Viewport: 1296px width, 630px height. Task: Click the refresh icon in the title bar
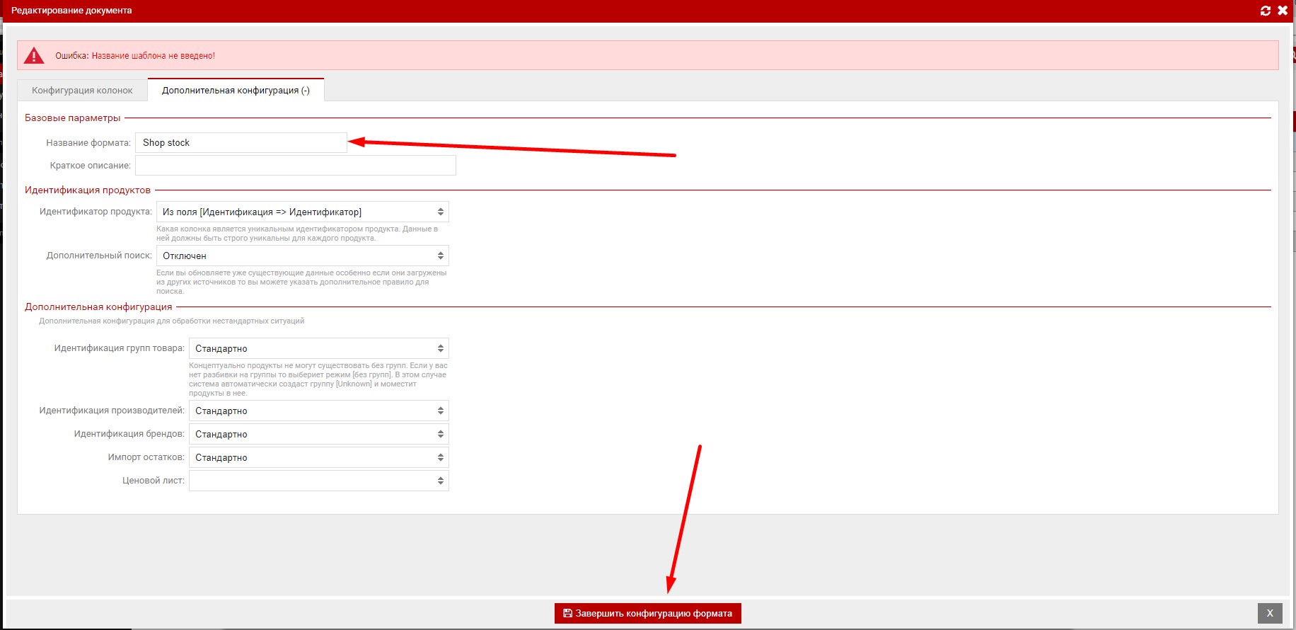coord(1266,11)
